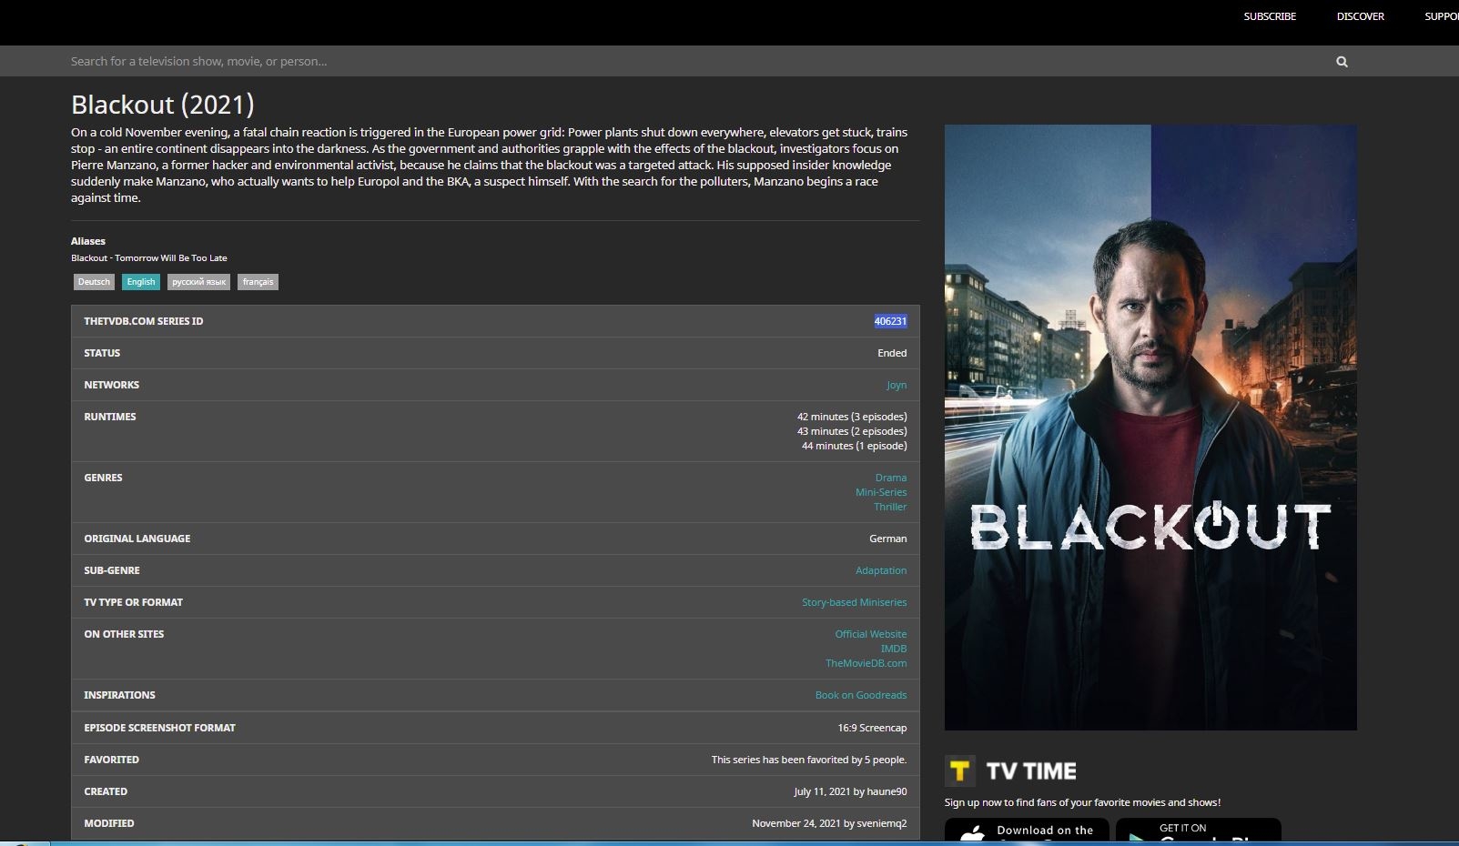Click the 43 minutes (2 episodes) runtime

[852, 431]
